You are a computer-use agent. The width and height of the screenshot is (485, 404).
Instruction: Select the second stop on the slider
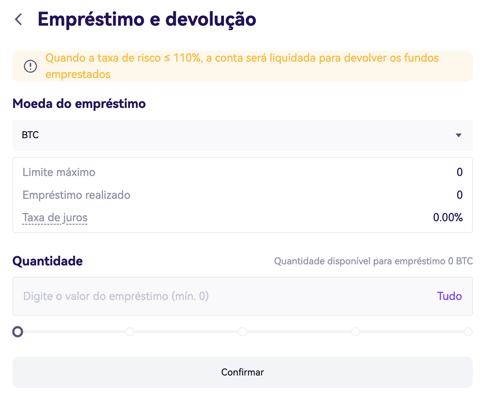click(x=130, y=332)
